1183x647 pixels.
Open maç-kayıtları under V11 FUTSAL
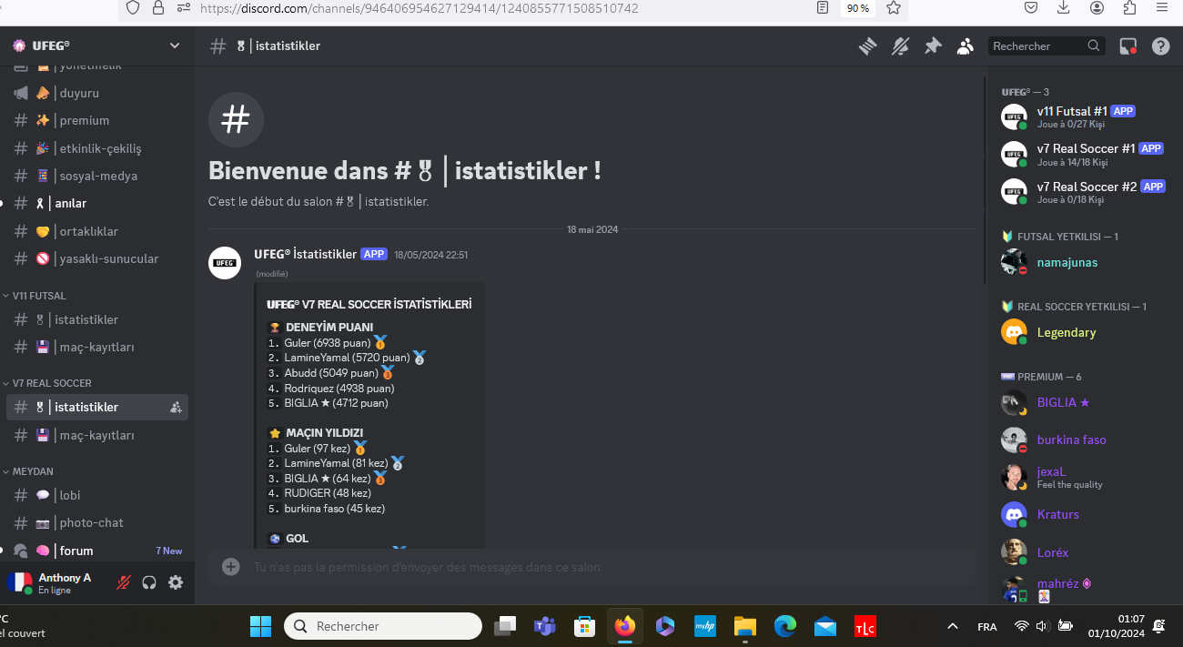click(x=97, y=347)
